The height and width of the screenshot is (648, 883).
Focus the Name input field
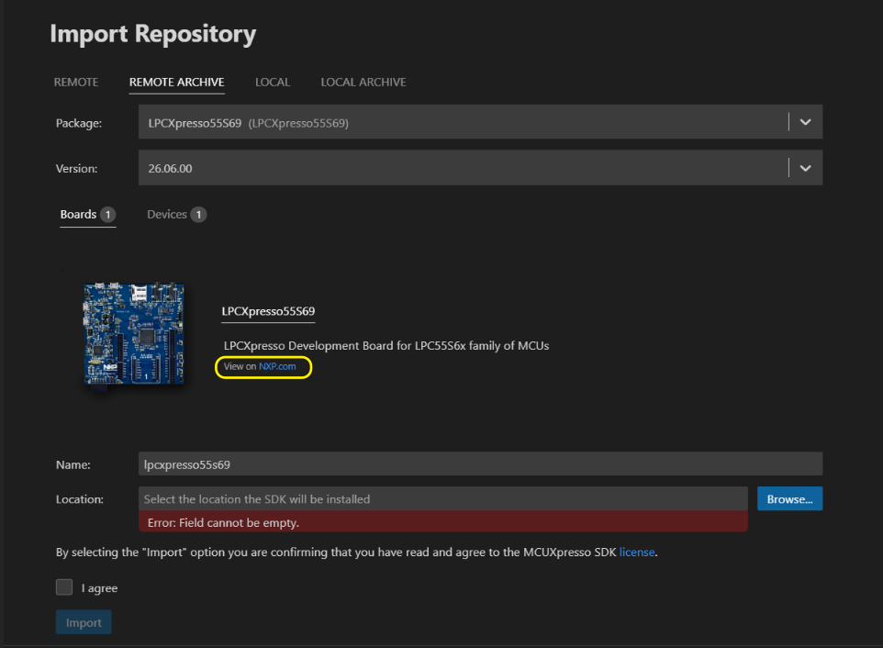pos(480,464)
